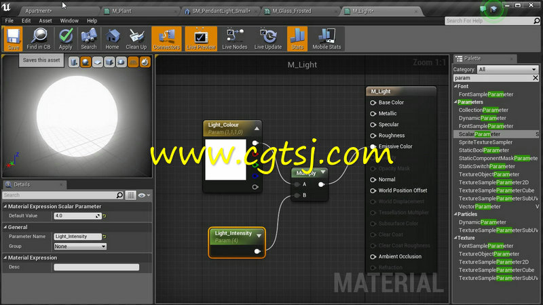
Task: Toggle Connectors display
Action: pos(166,39)
